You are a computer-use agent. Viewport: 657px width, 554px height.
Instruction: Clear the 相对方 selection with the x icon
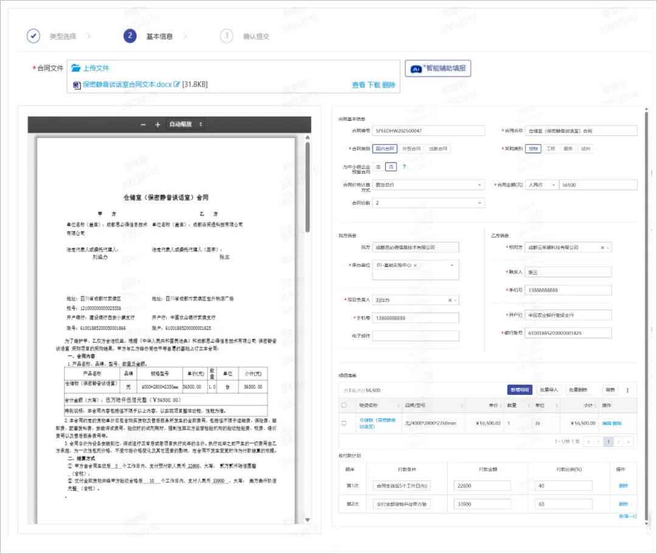coord(602,248)
